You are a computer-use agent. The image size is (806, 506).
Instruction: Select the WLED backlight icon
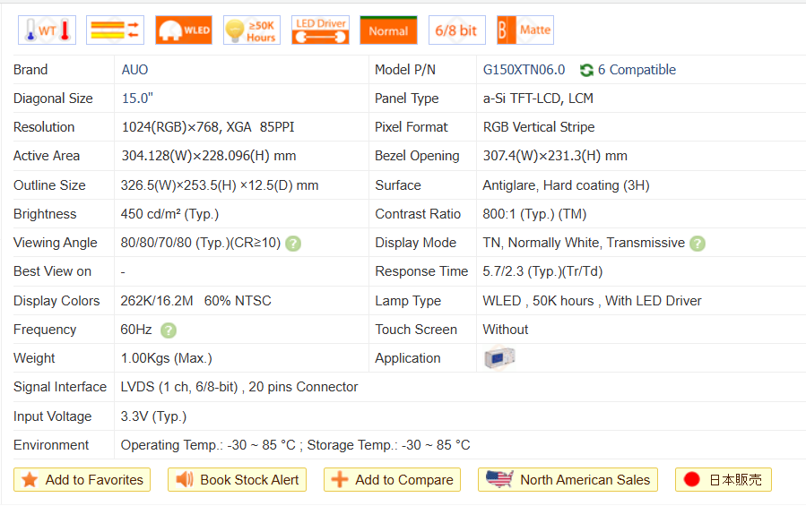[183, 30]
